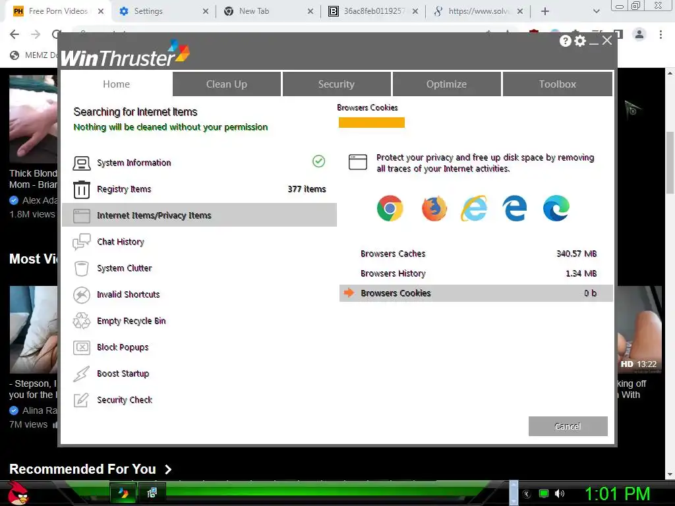The image size is (675, 506).
Task: Open WinThruster help question mark icon
Action: coord(565,41)
